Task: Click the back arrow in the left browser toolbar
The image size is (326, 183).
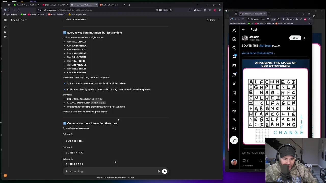Action: click(9, 10)
